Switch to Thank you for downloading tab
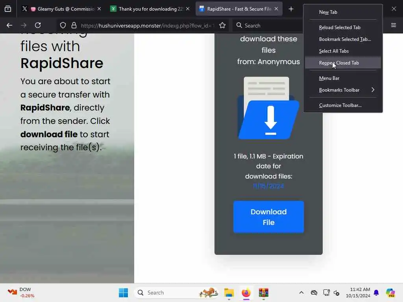 [x=150, y=9]
